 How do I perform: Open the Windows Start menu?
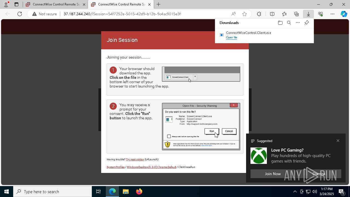[7, 192]
